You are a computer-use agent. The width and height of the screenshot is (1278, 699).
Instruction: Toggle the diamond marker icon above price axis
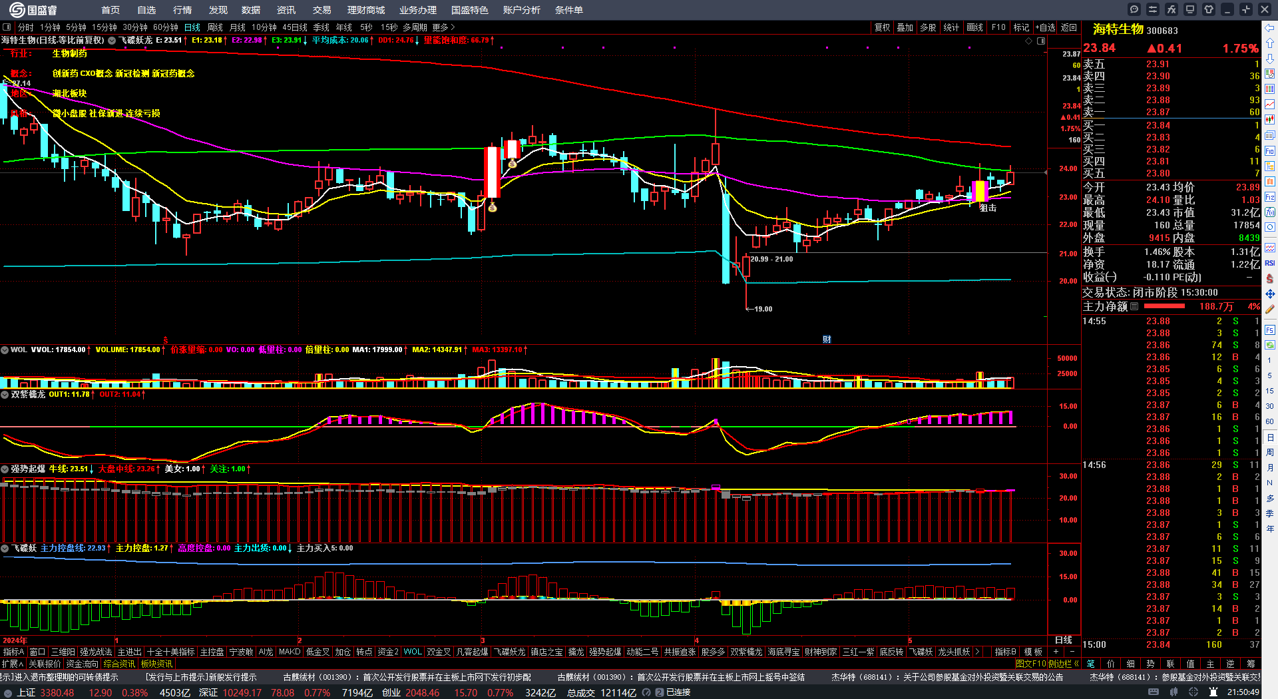point(1029,41)
